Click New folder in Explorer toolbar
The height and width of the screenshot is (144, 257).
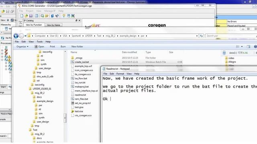77,46
